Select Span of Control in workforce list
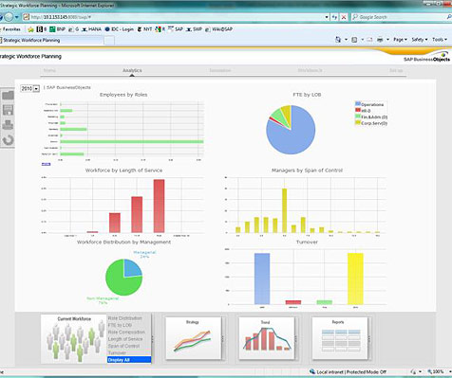 [123, 346]
